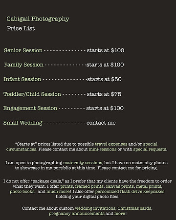176x220 pixels.
Task: Select the Engagement Session label
Action: 30,109
